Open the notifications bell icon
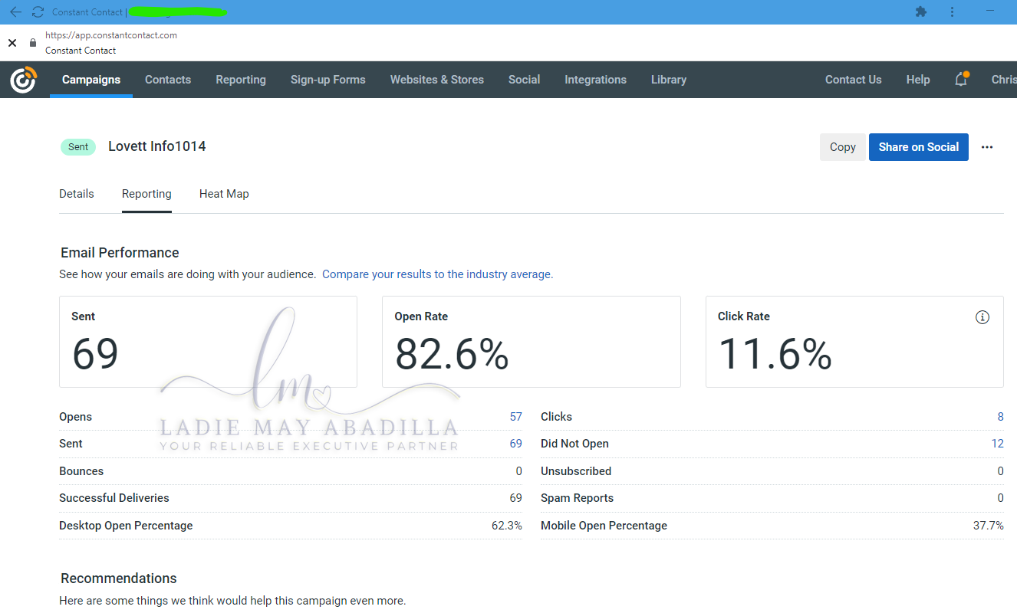 pos(961,79)
